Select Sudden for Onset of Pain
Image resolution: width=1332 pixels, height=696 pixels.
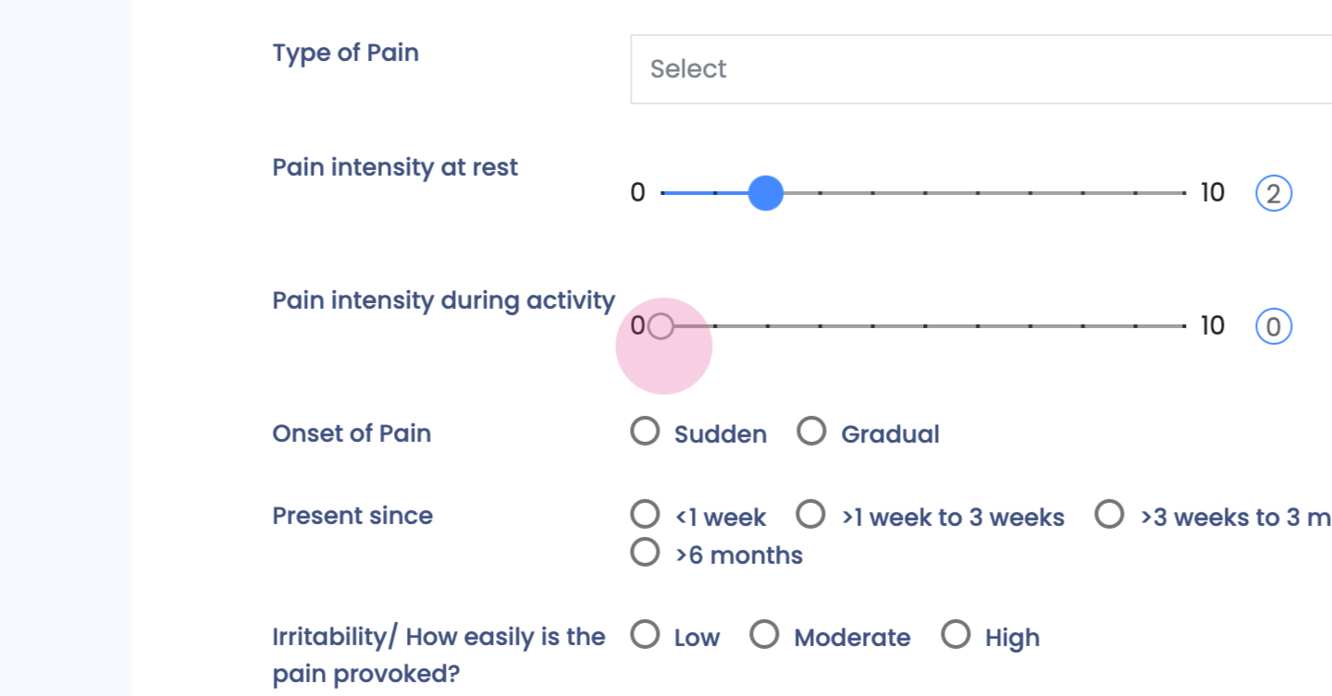point(645,432)
